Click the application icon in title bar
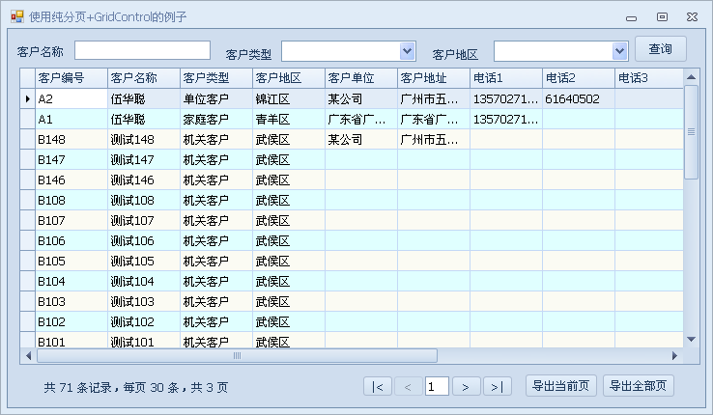The height and width of the screenshot is (415, 713). click(16, 16)
